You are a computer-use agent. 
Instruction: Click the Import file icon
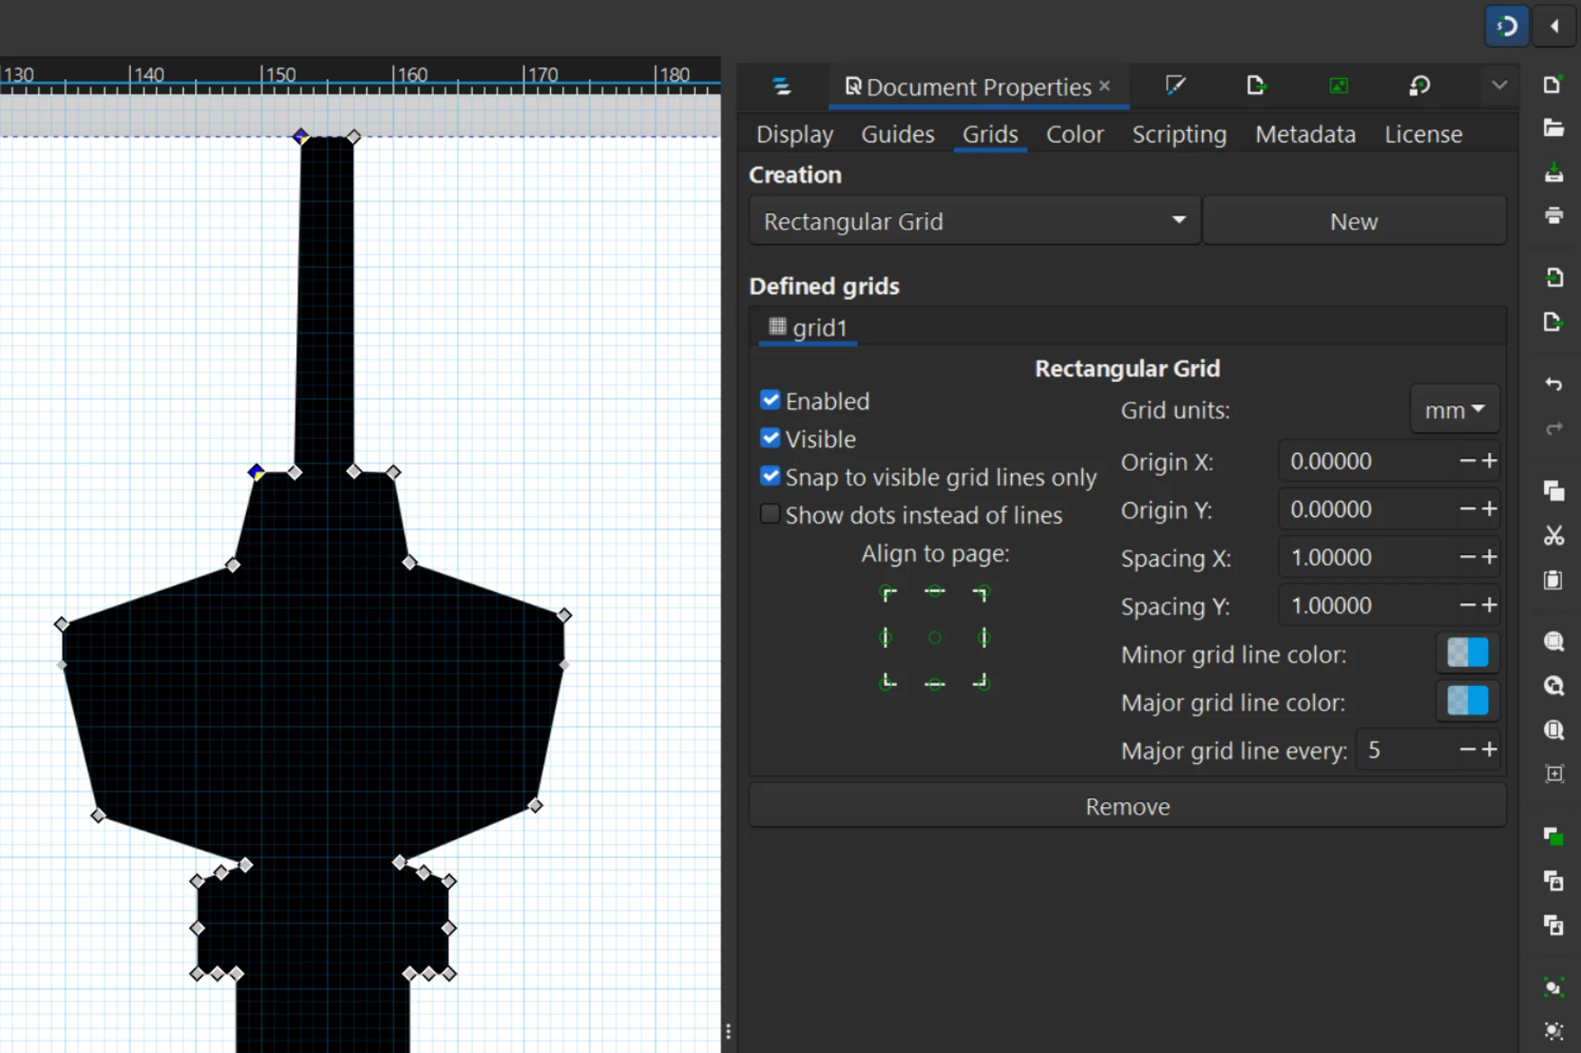coord(1553,277)
